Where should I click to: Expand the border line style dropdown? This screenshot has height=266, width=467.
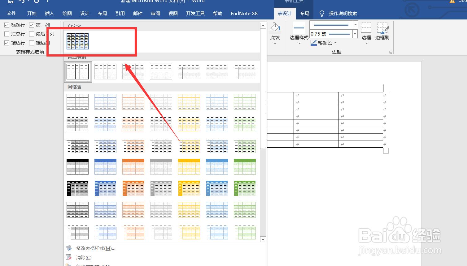[x=355, y=25]
